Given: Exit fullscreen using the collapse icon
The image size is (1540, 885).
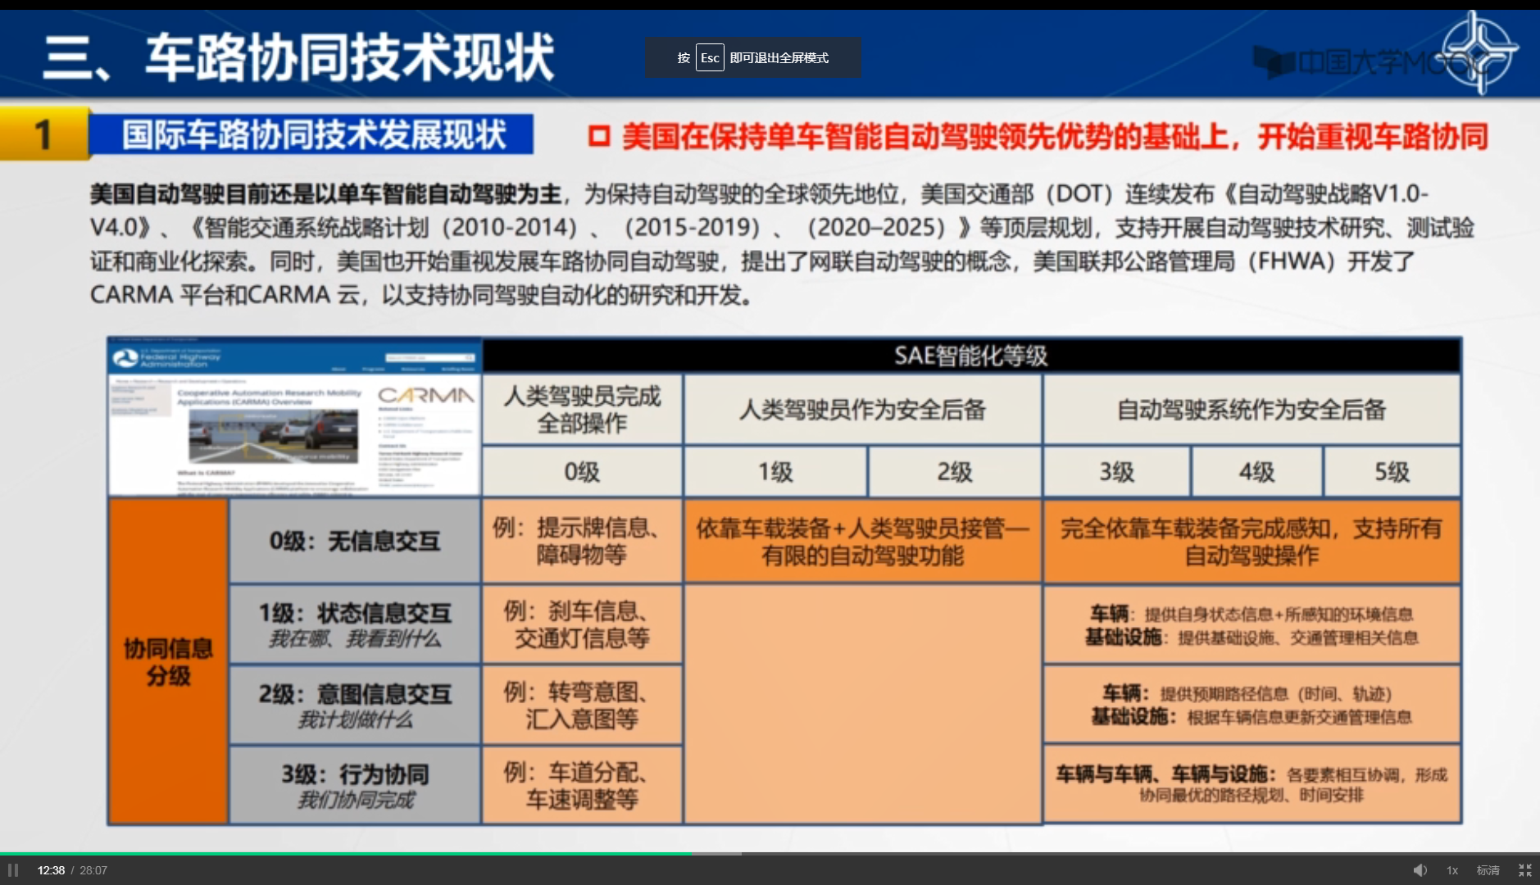Looking at the screenshot, I should (x=1524, y=870).
